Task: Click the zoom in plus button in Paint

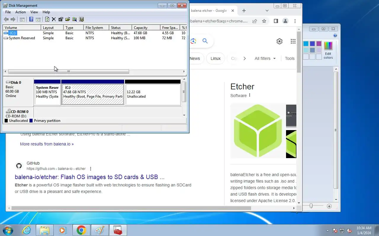Action: tap(329, 206)
